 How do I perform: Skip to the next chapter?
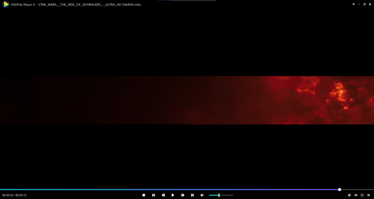tap(192, 195)
